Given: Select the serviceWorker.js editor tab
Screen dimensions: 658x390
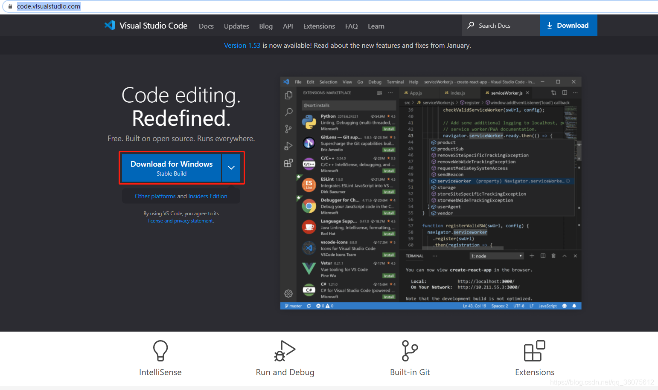Looking at the screenshot, I should (x=507, y=93).
